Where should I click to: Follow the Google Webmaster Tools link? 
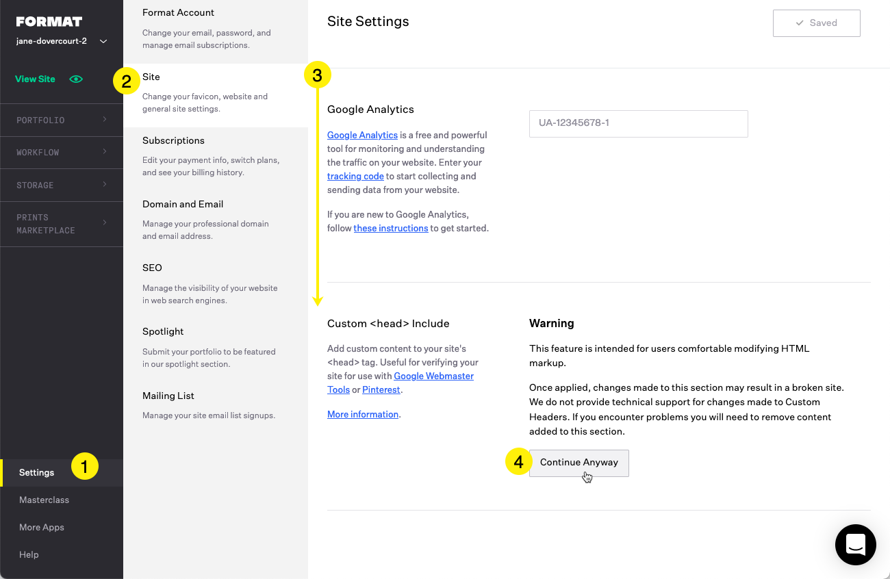(x=434, y=376)
